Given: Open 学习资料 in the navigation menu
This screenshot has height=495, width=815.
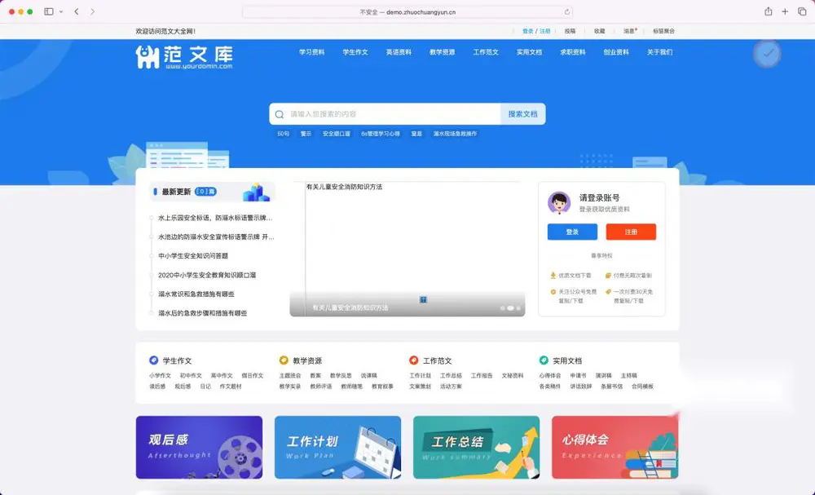Looking at the screenshot, I should (x=312, y=52).
